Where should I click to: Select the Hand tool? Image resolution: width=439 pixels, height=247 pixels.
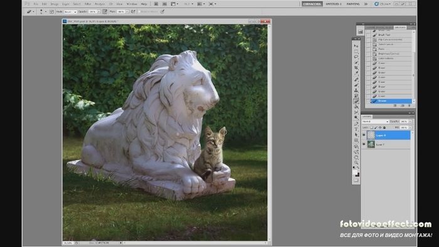pyautogui.click(x=356, y=157)
